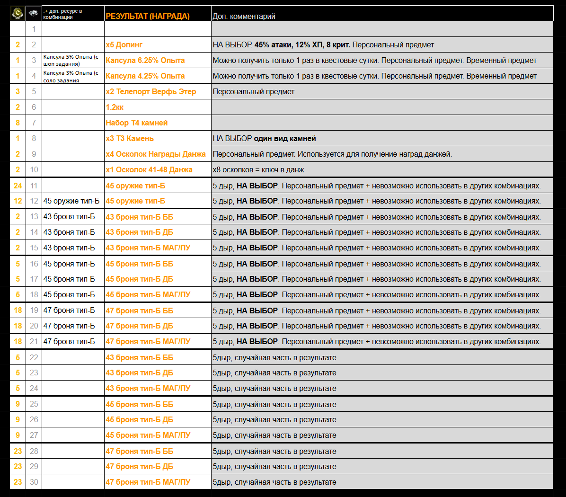Click the 'x3 Т3 Камень' cell
Viewport: 566px width, 497px height.
coord(130,139)
